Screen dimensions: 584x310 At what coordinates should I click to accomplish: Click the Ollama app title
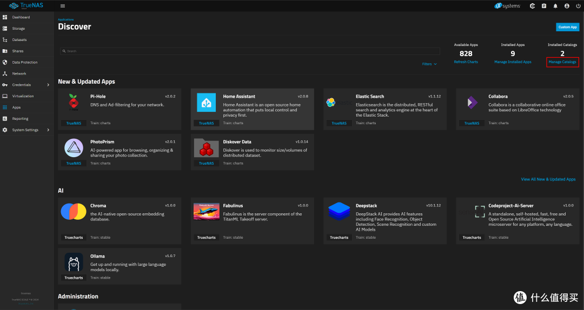tap(97, 256)
